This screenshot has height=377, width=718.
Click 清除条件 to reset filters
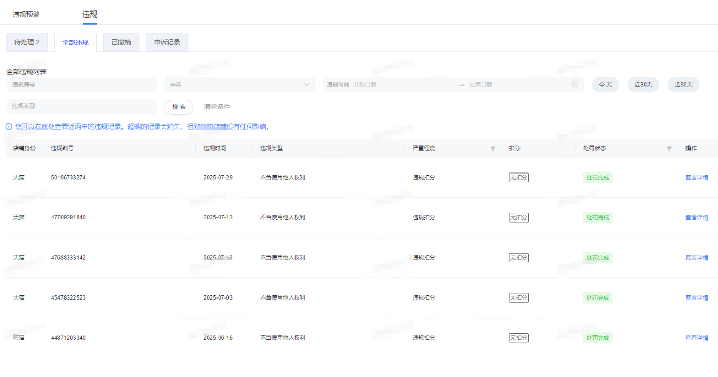[x=217, y=107]
